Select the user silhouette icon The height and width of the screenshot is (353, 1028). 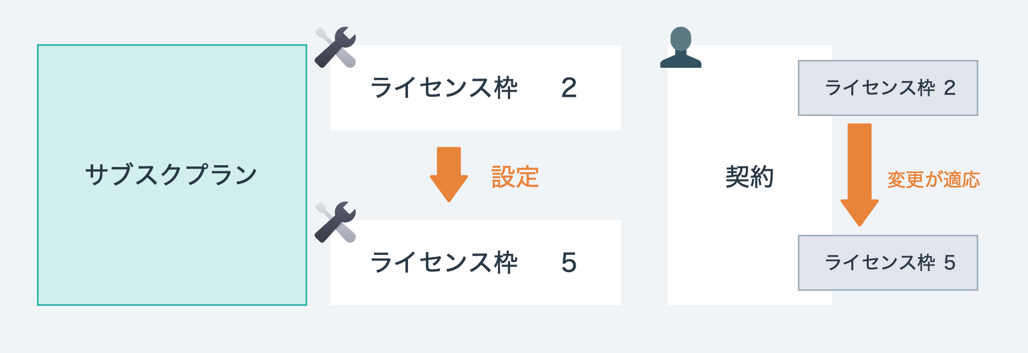pyautogui.click(x=681, y=48)
